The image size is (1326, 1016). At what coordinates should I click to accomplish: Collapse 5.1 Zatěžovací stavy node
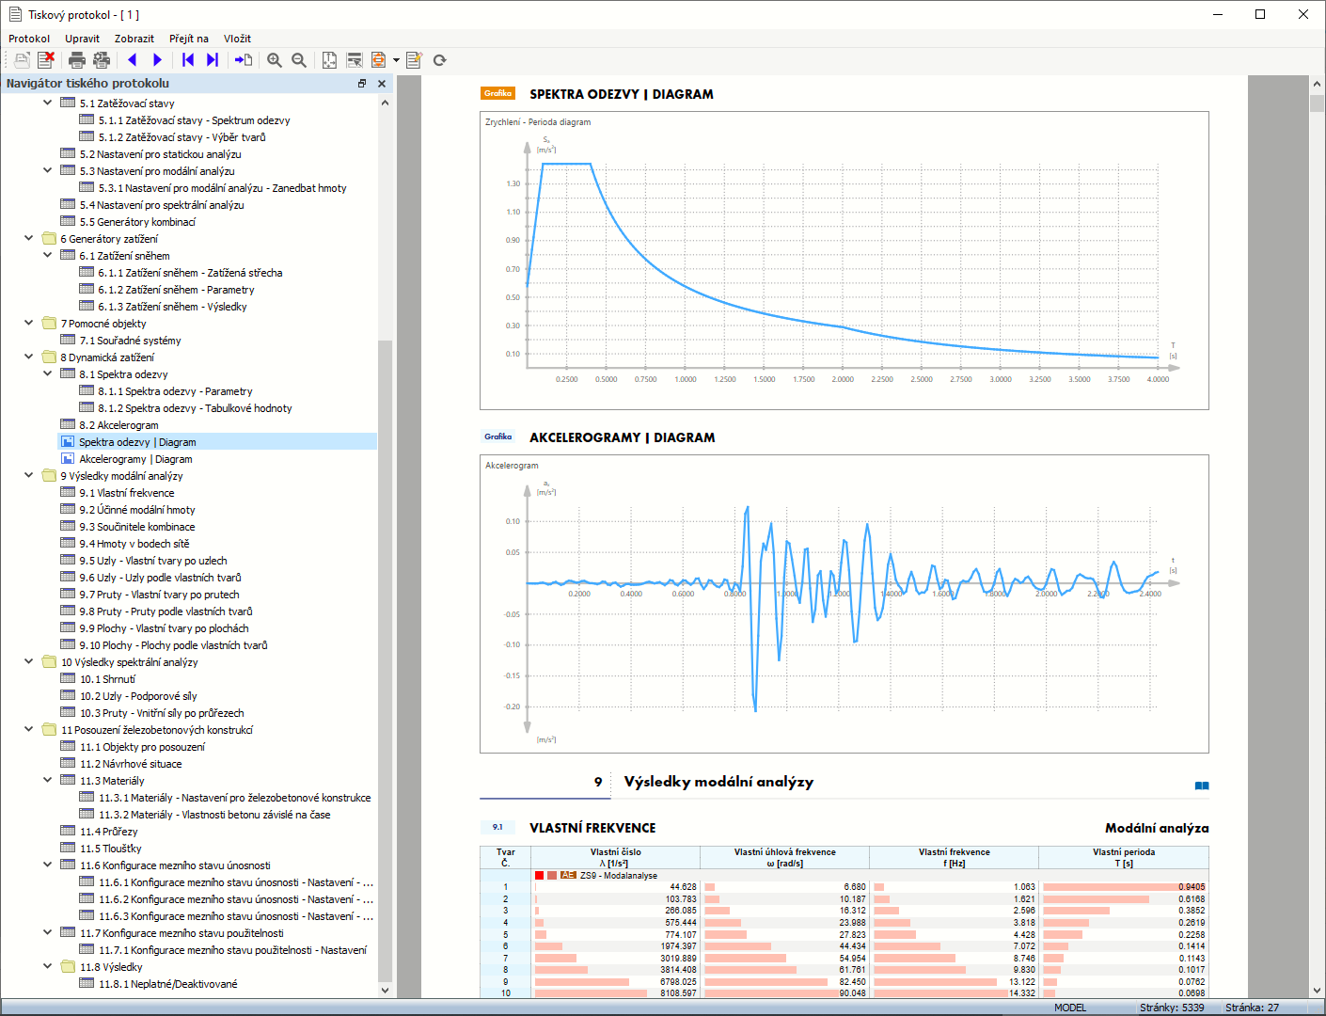(x=48, y=103)
